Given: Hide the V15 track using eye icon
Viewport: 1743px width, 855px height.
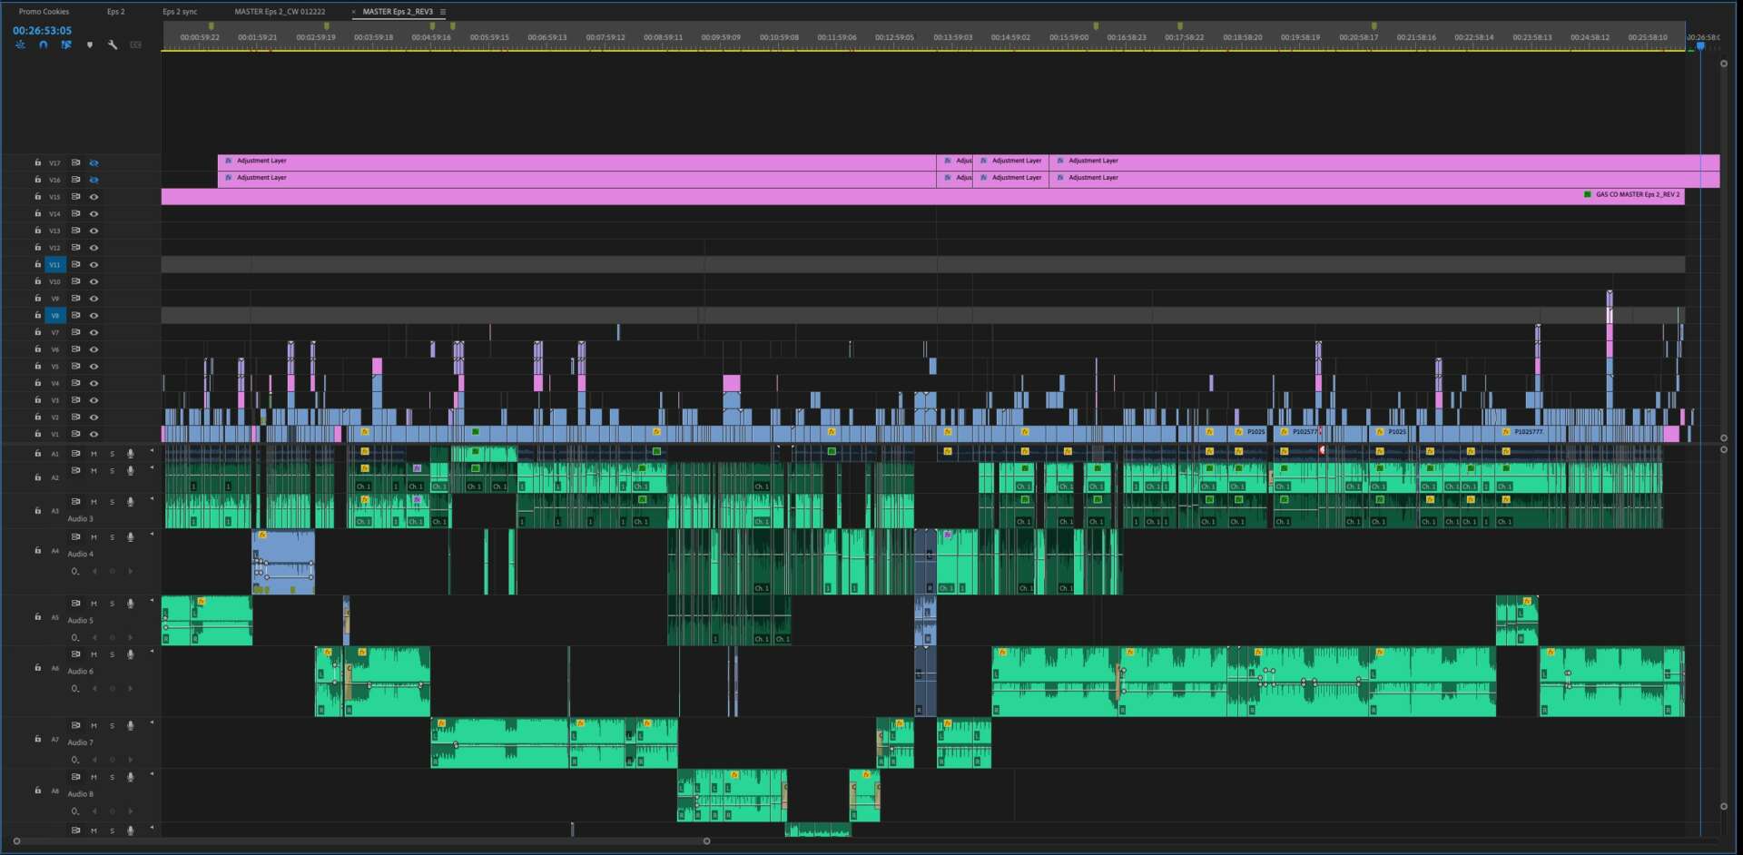Looking at the screenshot, I should (x=94, y=196).
